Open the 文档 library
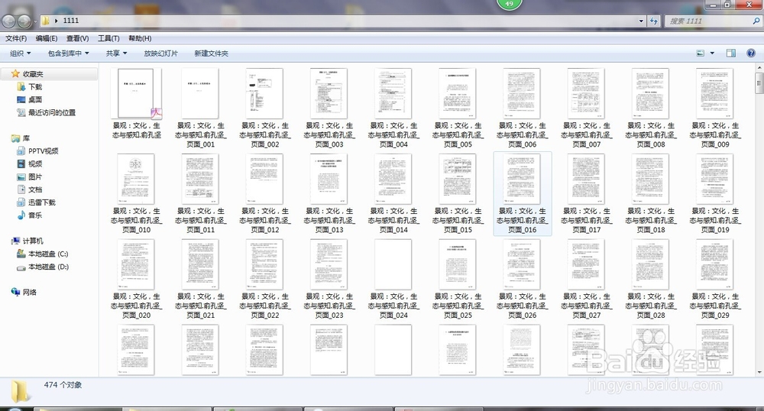 coord(34,189)
